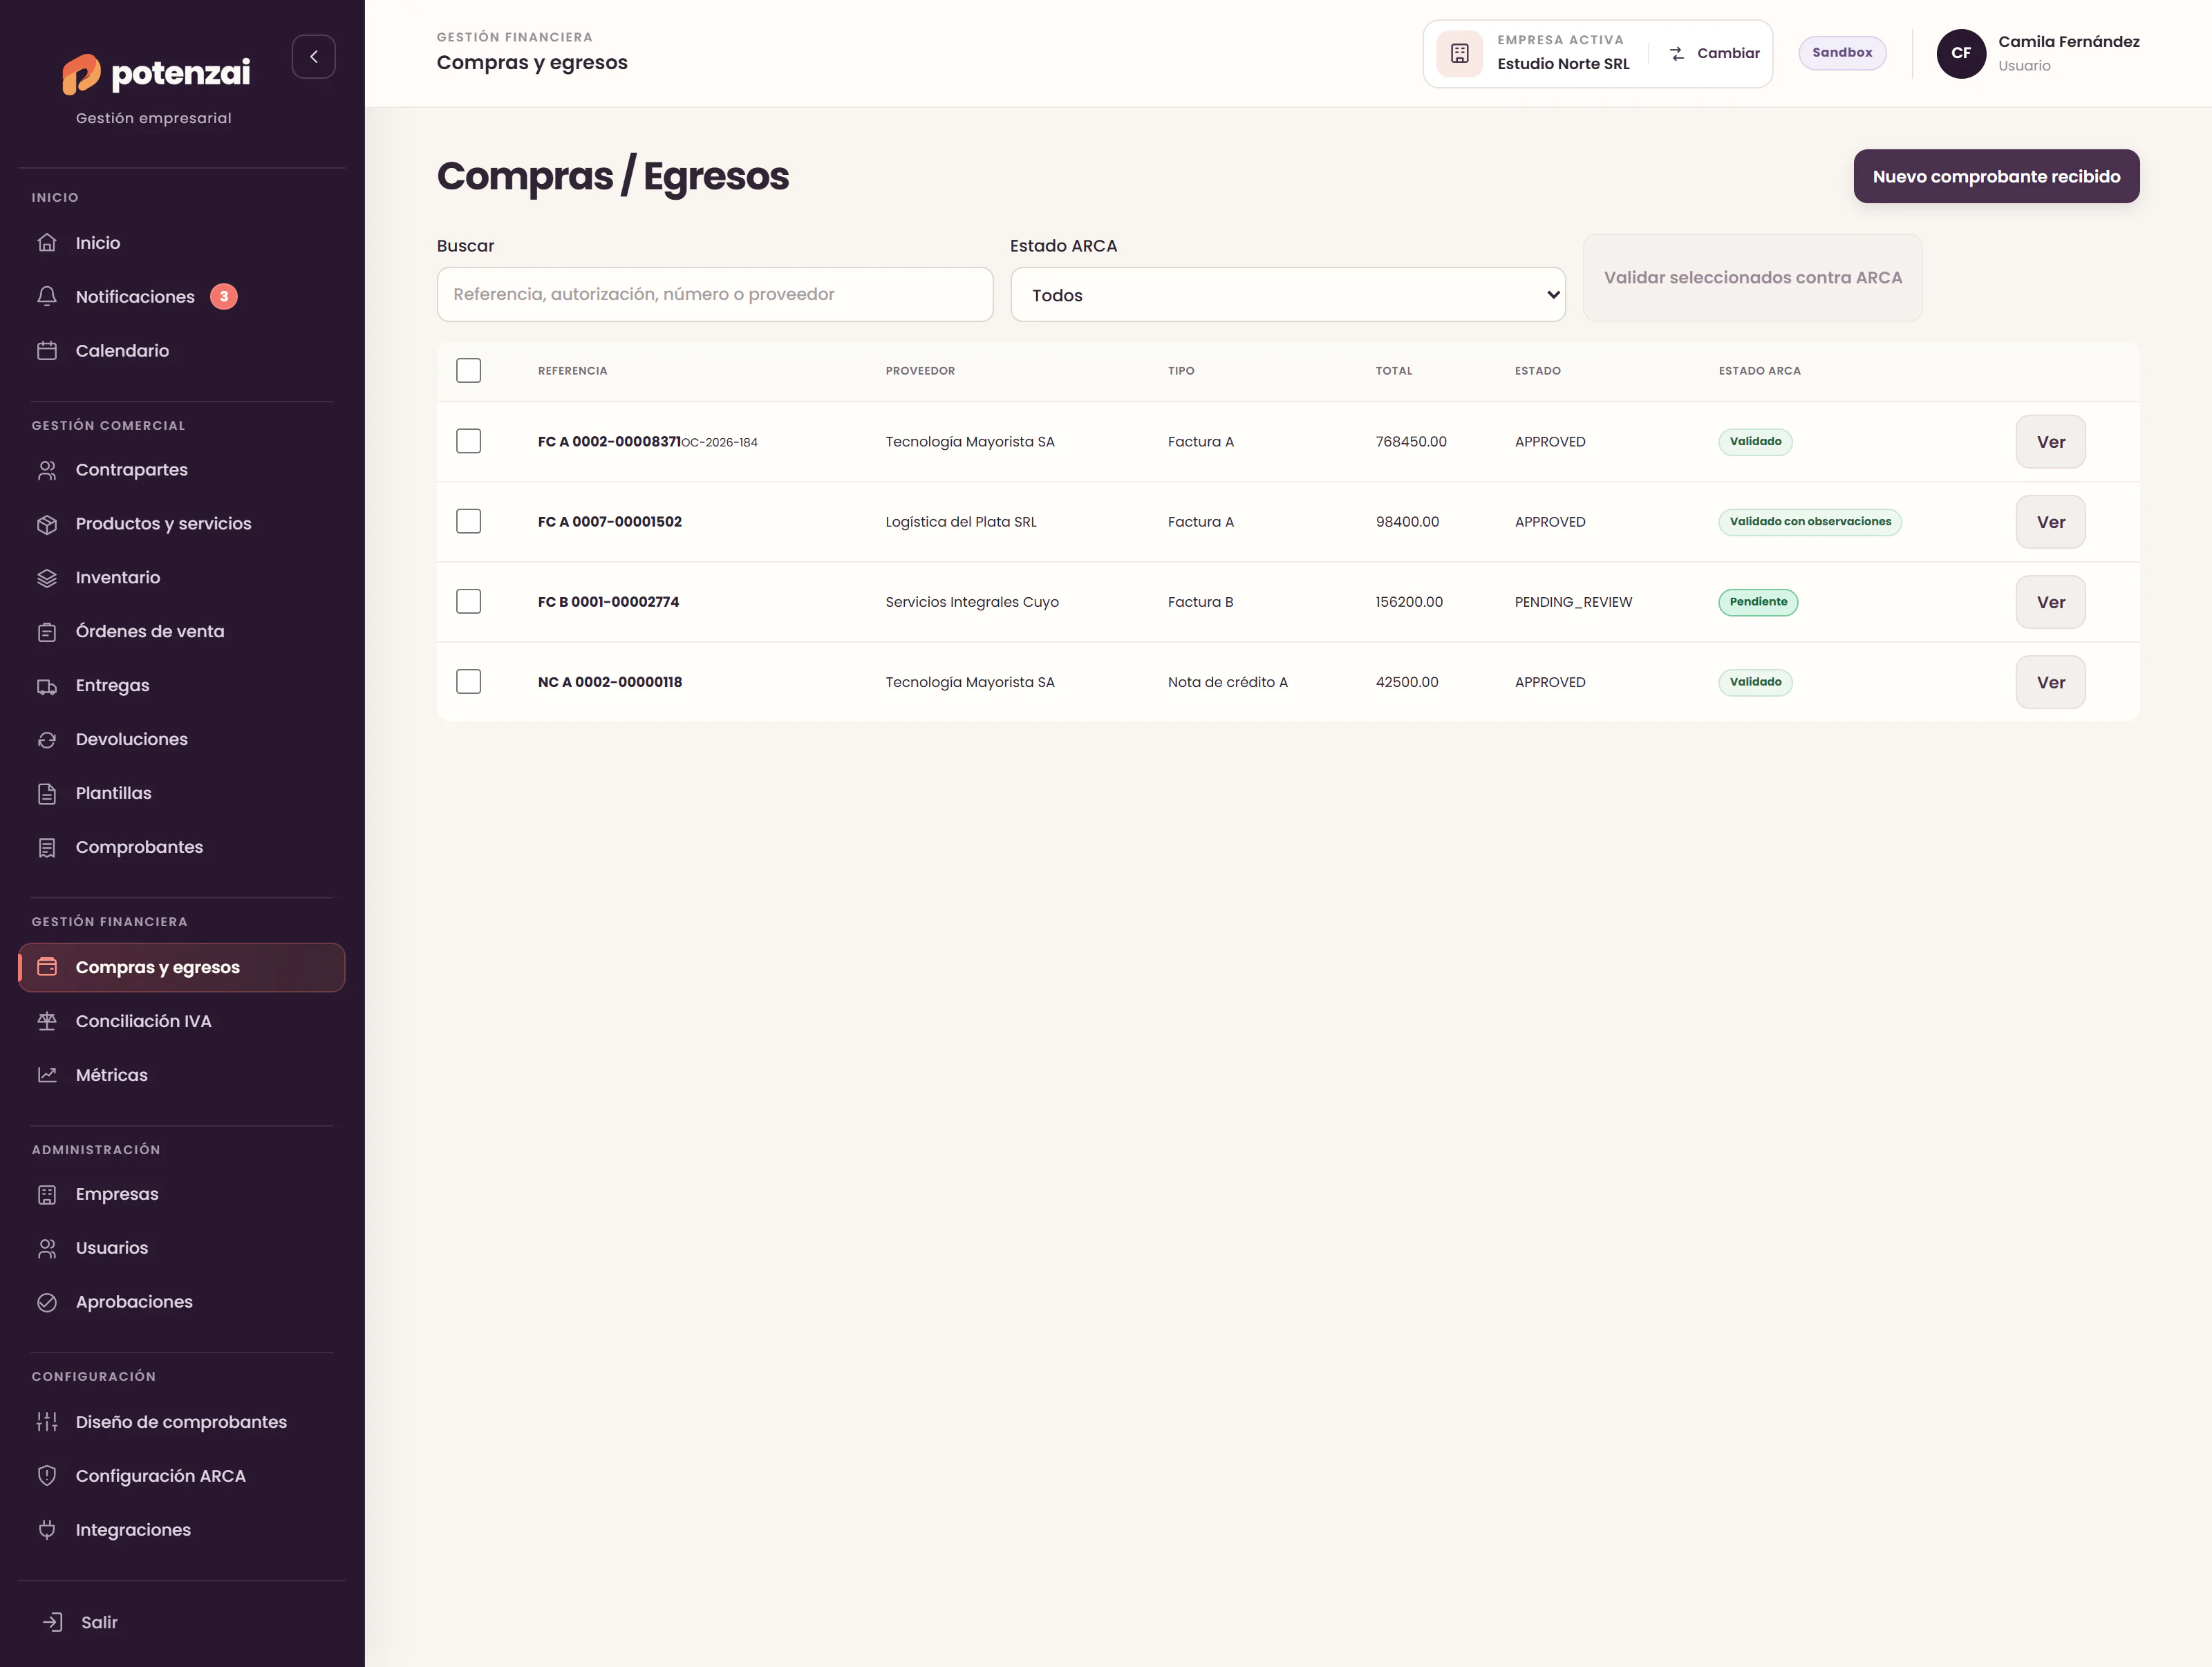Open Notificaciones via bell icon
The width and height of the screenshot is (2212, 1667).
point(47,296)
